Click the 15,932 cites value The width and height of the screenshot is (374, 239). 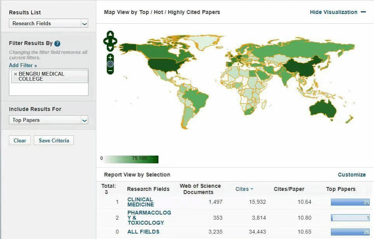click(257, 202)
